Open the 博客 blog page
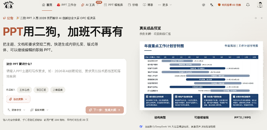 coord(148,5)
